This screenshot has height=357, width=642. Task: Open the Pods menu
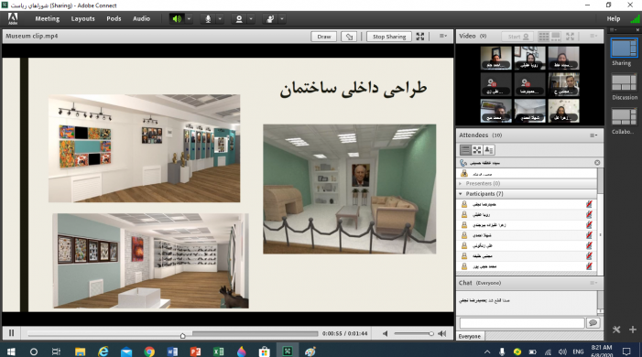point(114,18)
